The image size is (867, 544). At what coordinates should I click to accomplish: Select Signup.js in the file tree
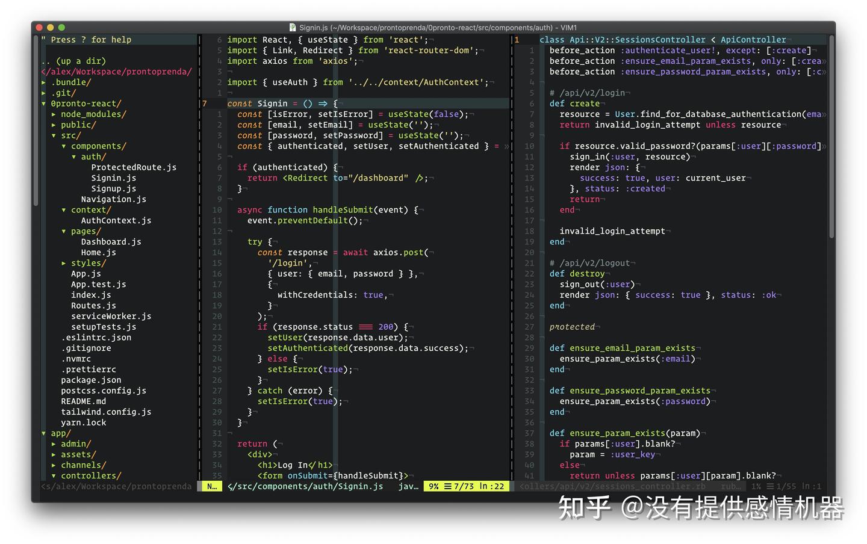[x=114, y=189]
